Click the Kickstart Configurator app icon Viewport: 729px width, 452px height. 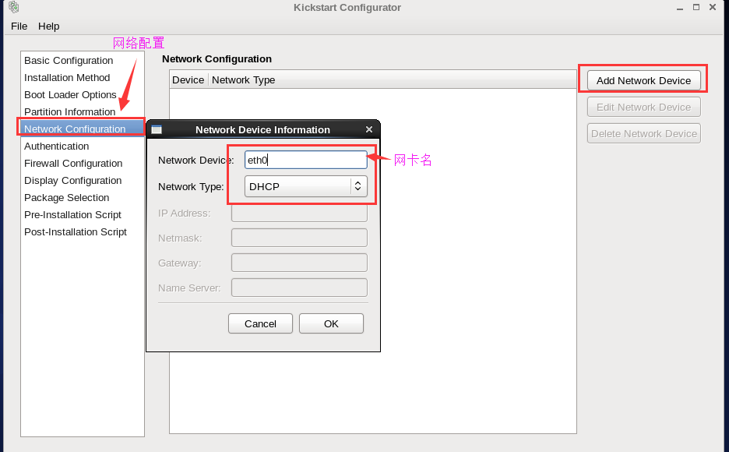click(x=14, y=7)
